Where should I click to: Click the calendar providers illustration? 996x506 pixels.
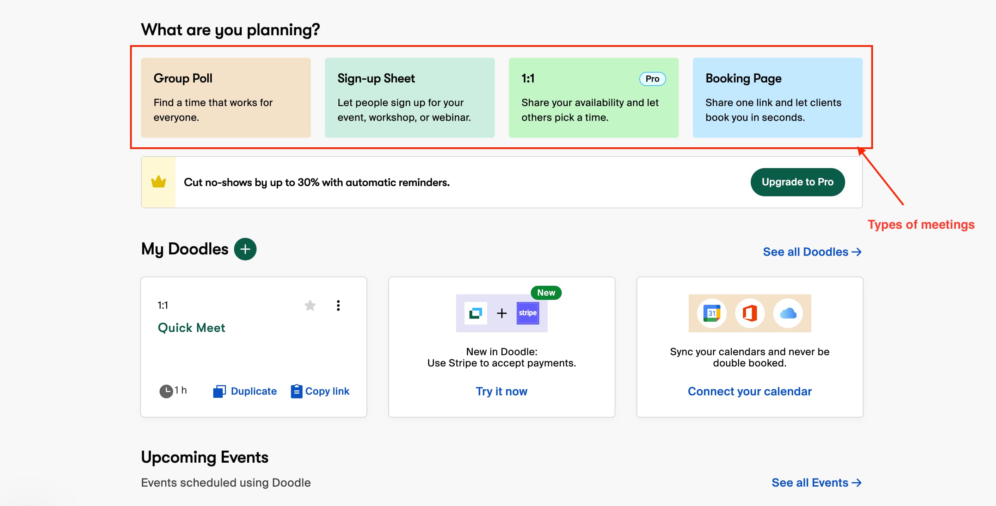pyautogui.click(x=750, y=313)
